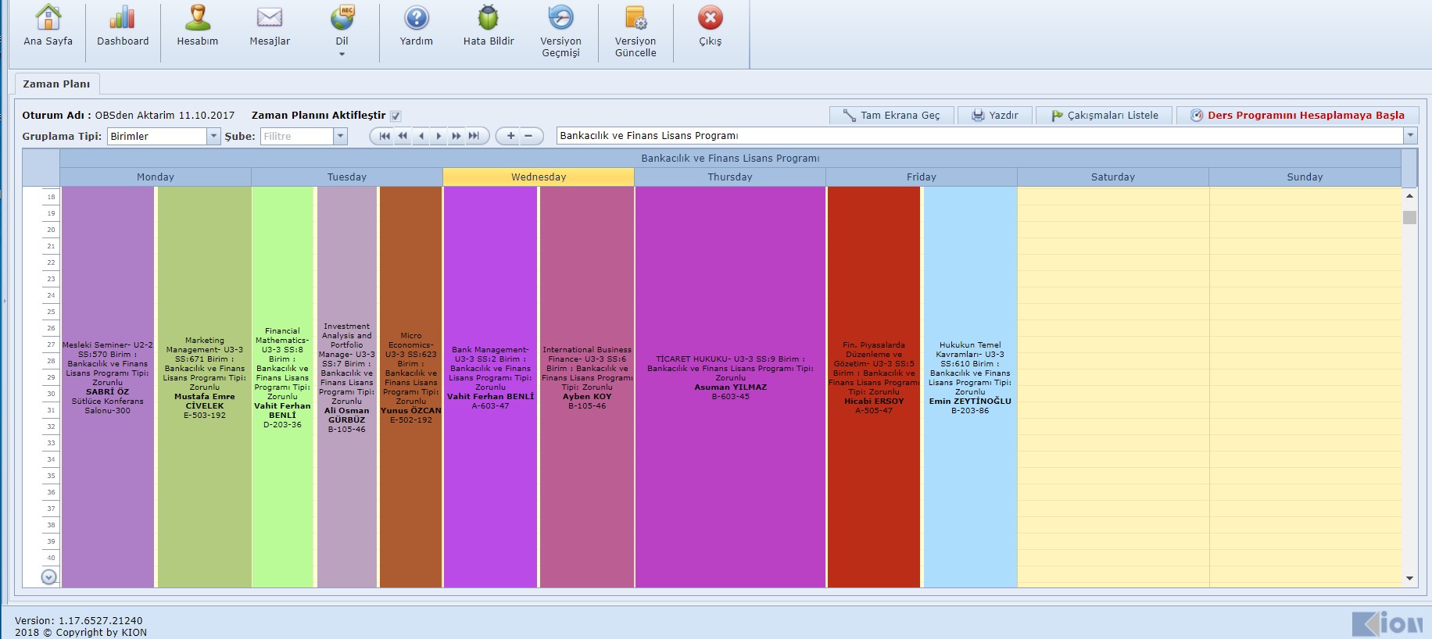Screen dimensions: 1432x639
Task: Click the Saturday column header
Action: (1113, 177)
